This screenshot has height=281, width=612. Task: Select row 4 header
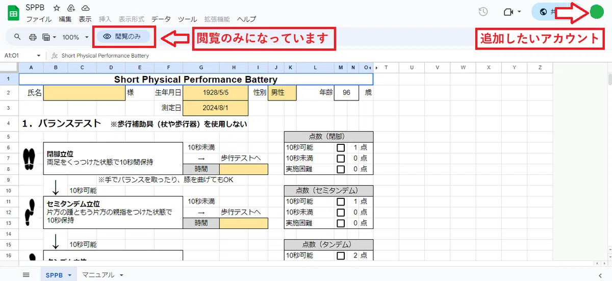click(9, 123)
